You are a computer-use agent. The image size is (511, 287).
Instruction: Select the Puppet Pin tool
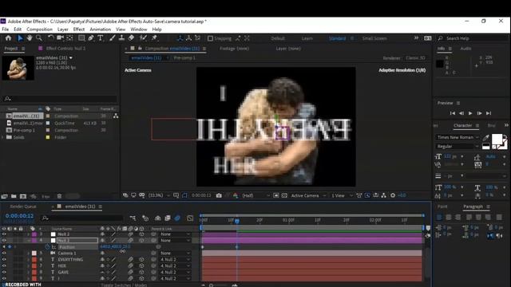(x=154, y=38)
